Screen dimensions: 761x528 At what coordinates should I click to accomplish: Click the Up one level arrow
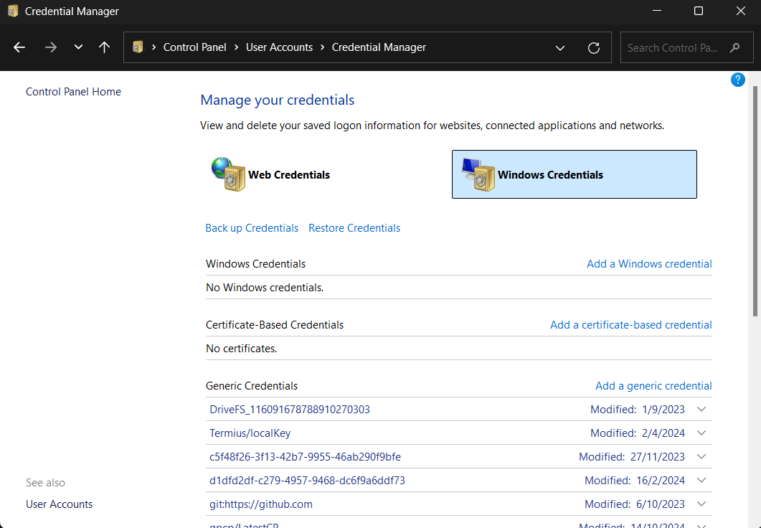(x=105, y=47)
